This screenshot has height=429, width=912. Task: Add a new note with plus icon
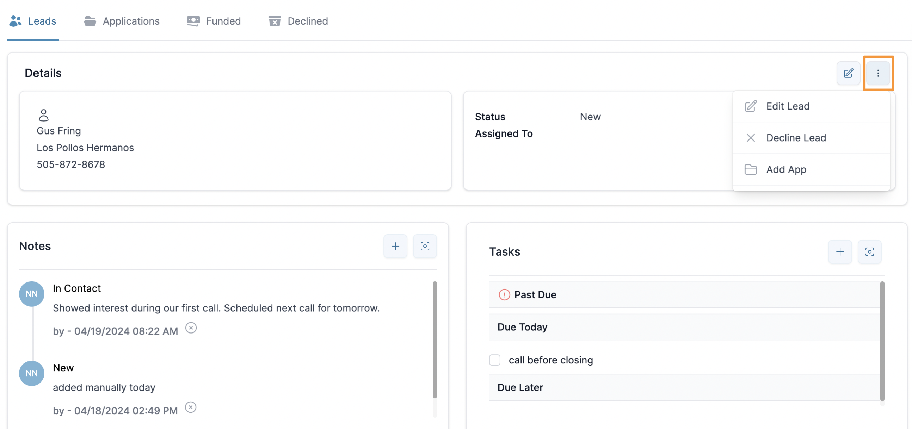coord(395,246)
